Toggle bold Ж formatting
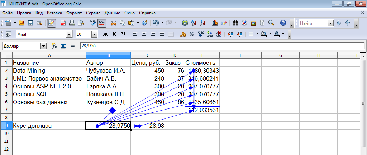Viewport: 367px width, 155px height. click(105, 34)
